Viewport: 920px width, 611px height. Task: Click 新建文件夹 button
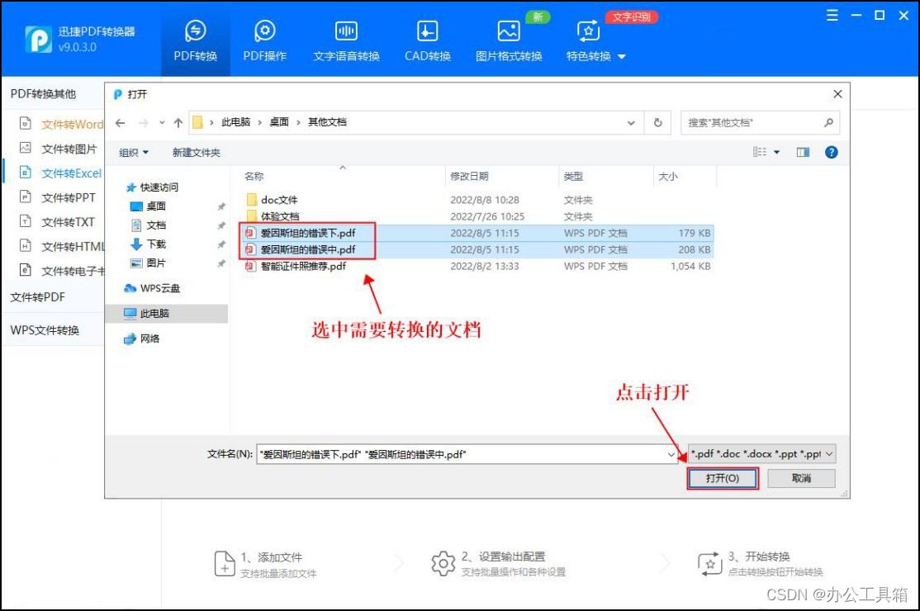point(196,153)
